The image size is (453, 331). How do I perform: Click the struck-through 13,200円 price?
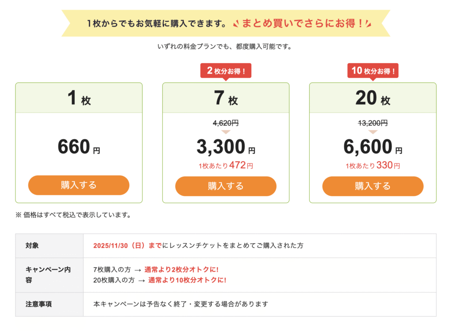click(372, 123)
